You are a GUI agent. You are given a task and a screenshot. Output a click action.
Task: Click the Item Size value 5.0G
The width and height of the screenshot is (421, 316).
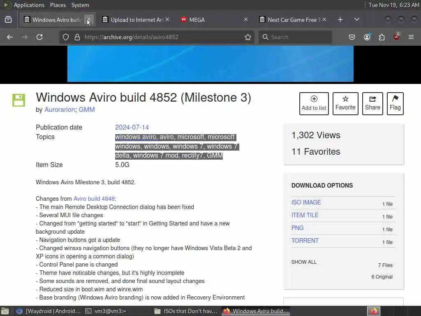122,165
